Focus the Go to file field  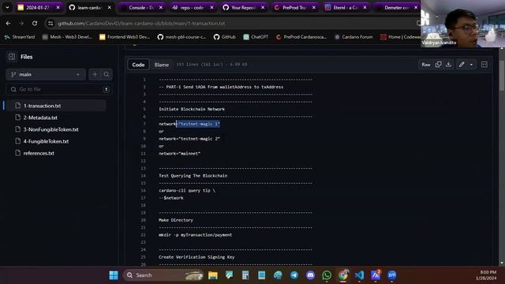[59, 89]
